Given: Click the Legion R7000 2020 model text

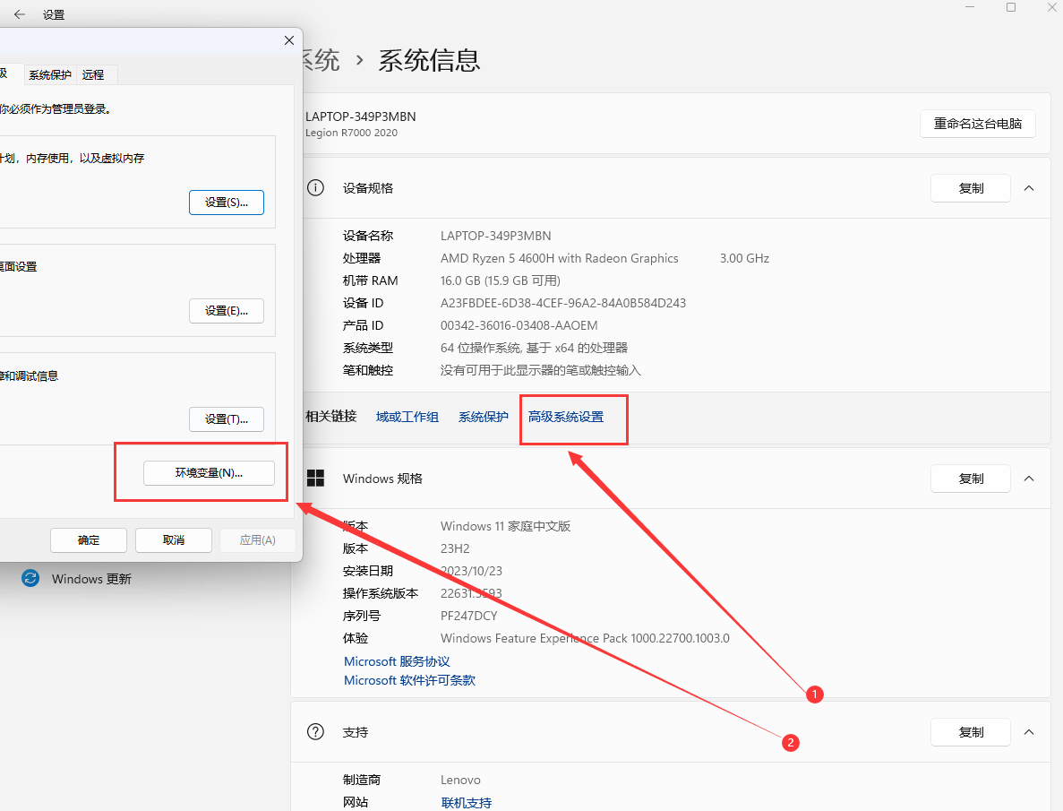Looking at the screenshot, I should point(351,133).
